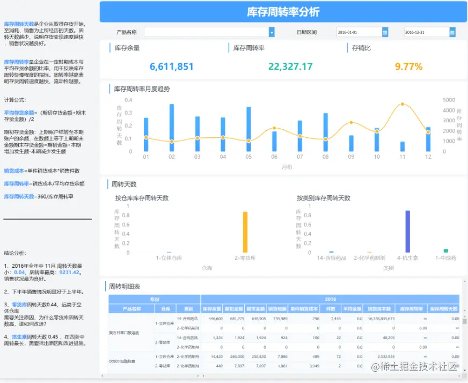Click the blue bar for month 02
468x383 pixels.
pyautogui.click(x=172, y=128)
